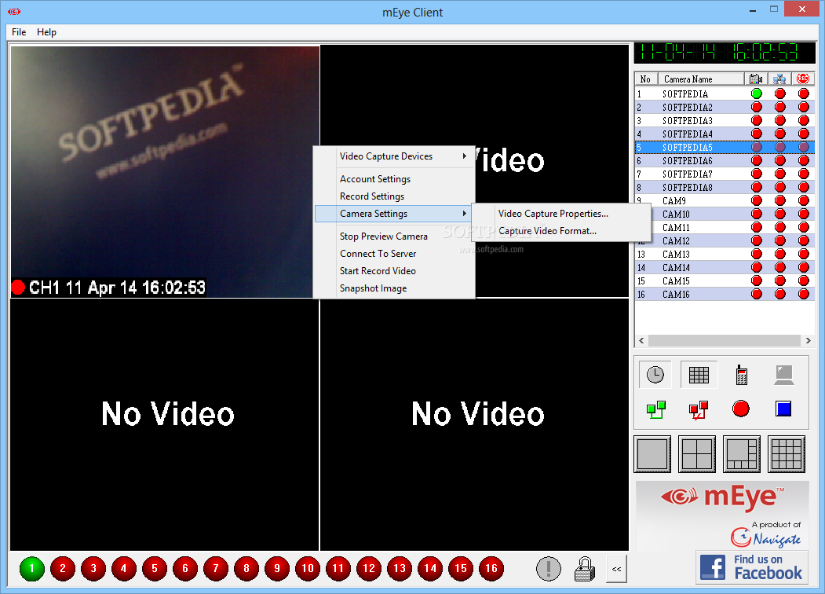Select the CAM14 camera row
This screenshot has width=825, height=594.
click(x=725, y=267)
